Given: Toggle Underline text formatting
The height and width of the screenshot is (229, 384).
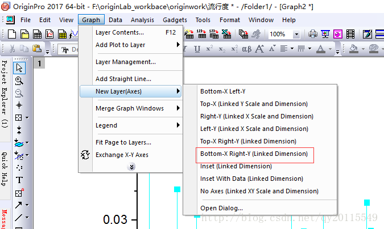Looking at the screenshot, I should click(x=197, y=49).
